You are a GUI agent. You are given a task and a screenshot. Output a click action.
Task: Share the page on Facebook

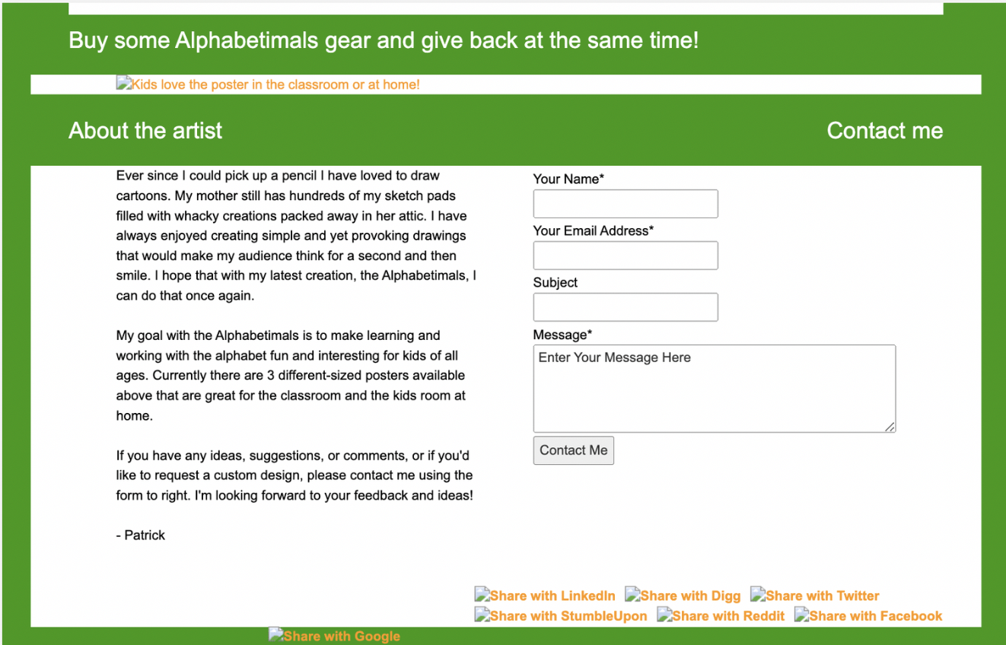point(868,616)
